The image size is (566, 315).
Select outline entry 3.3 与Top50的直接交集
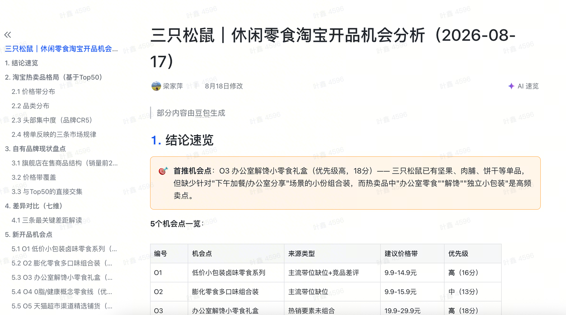click(47, 192)
